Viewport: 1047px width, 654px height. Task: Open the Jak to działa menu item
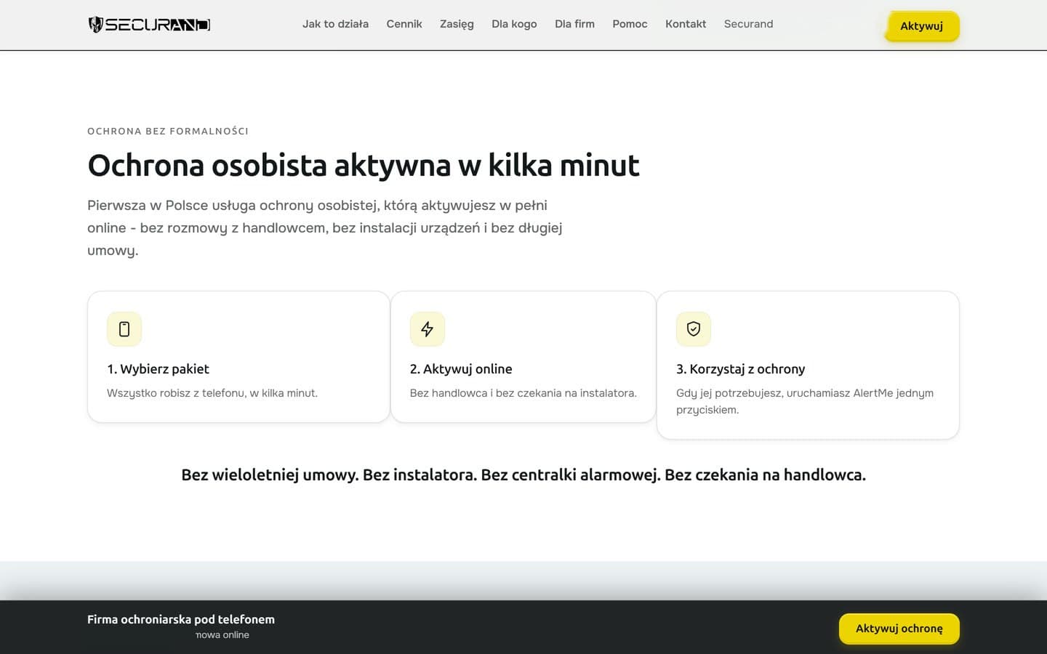click(335, 24)
